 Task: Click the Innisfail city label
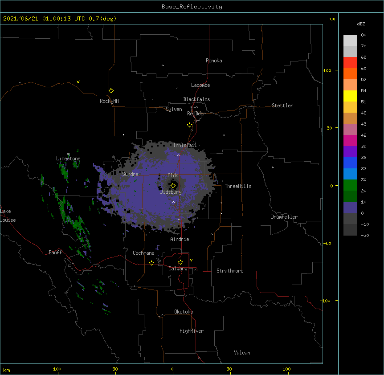(x=185, y=145)
